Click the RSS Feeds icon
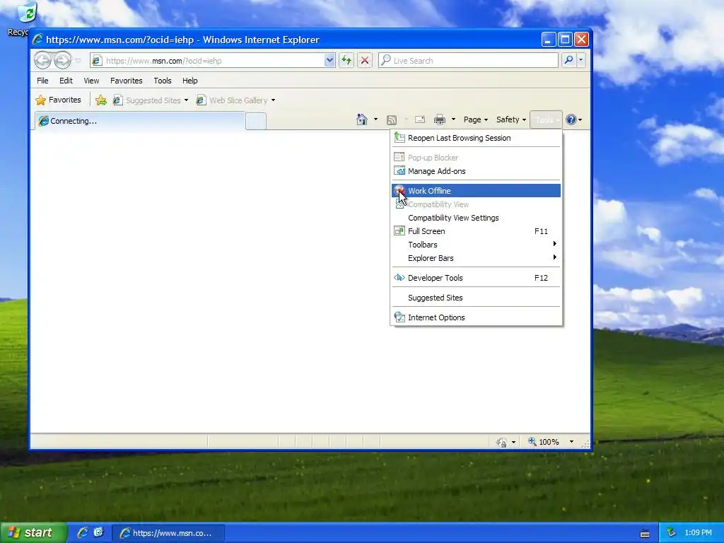Image resolution: width=724 pixels, height=543 pixels. (392, 120)
